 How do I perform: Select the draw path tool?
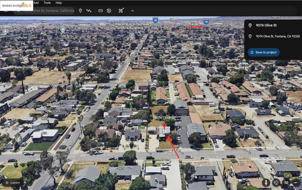pyautogui.click(x=89, y=11)
